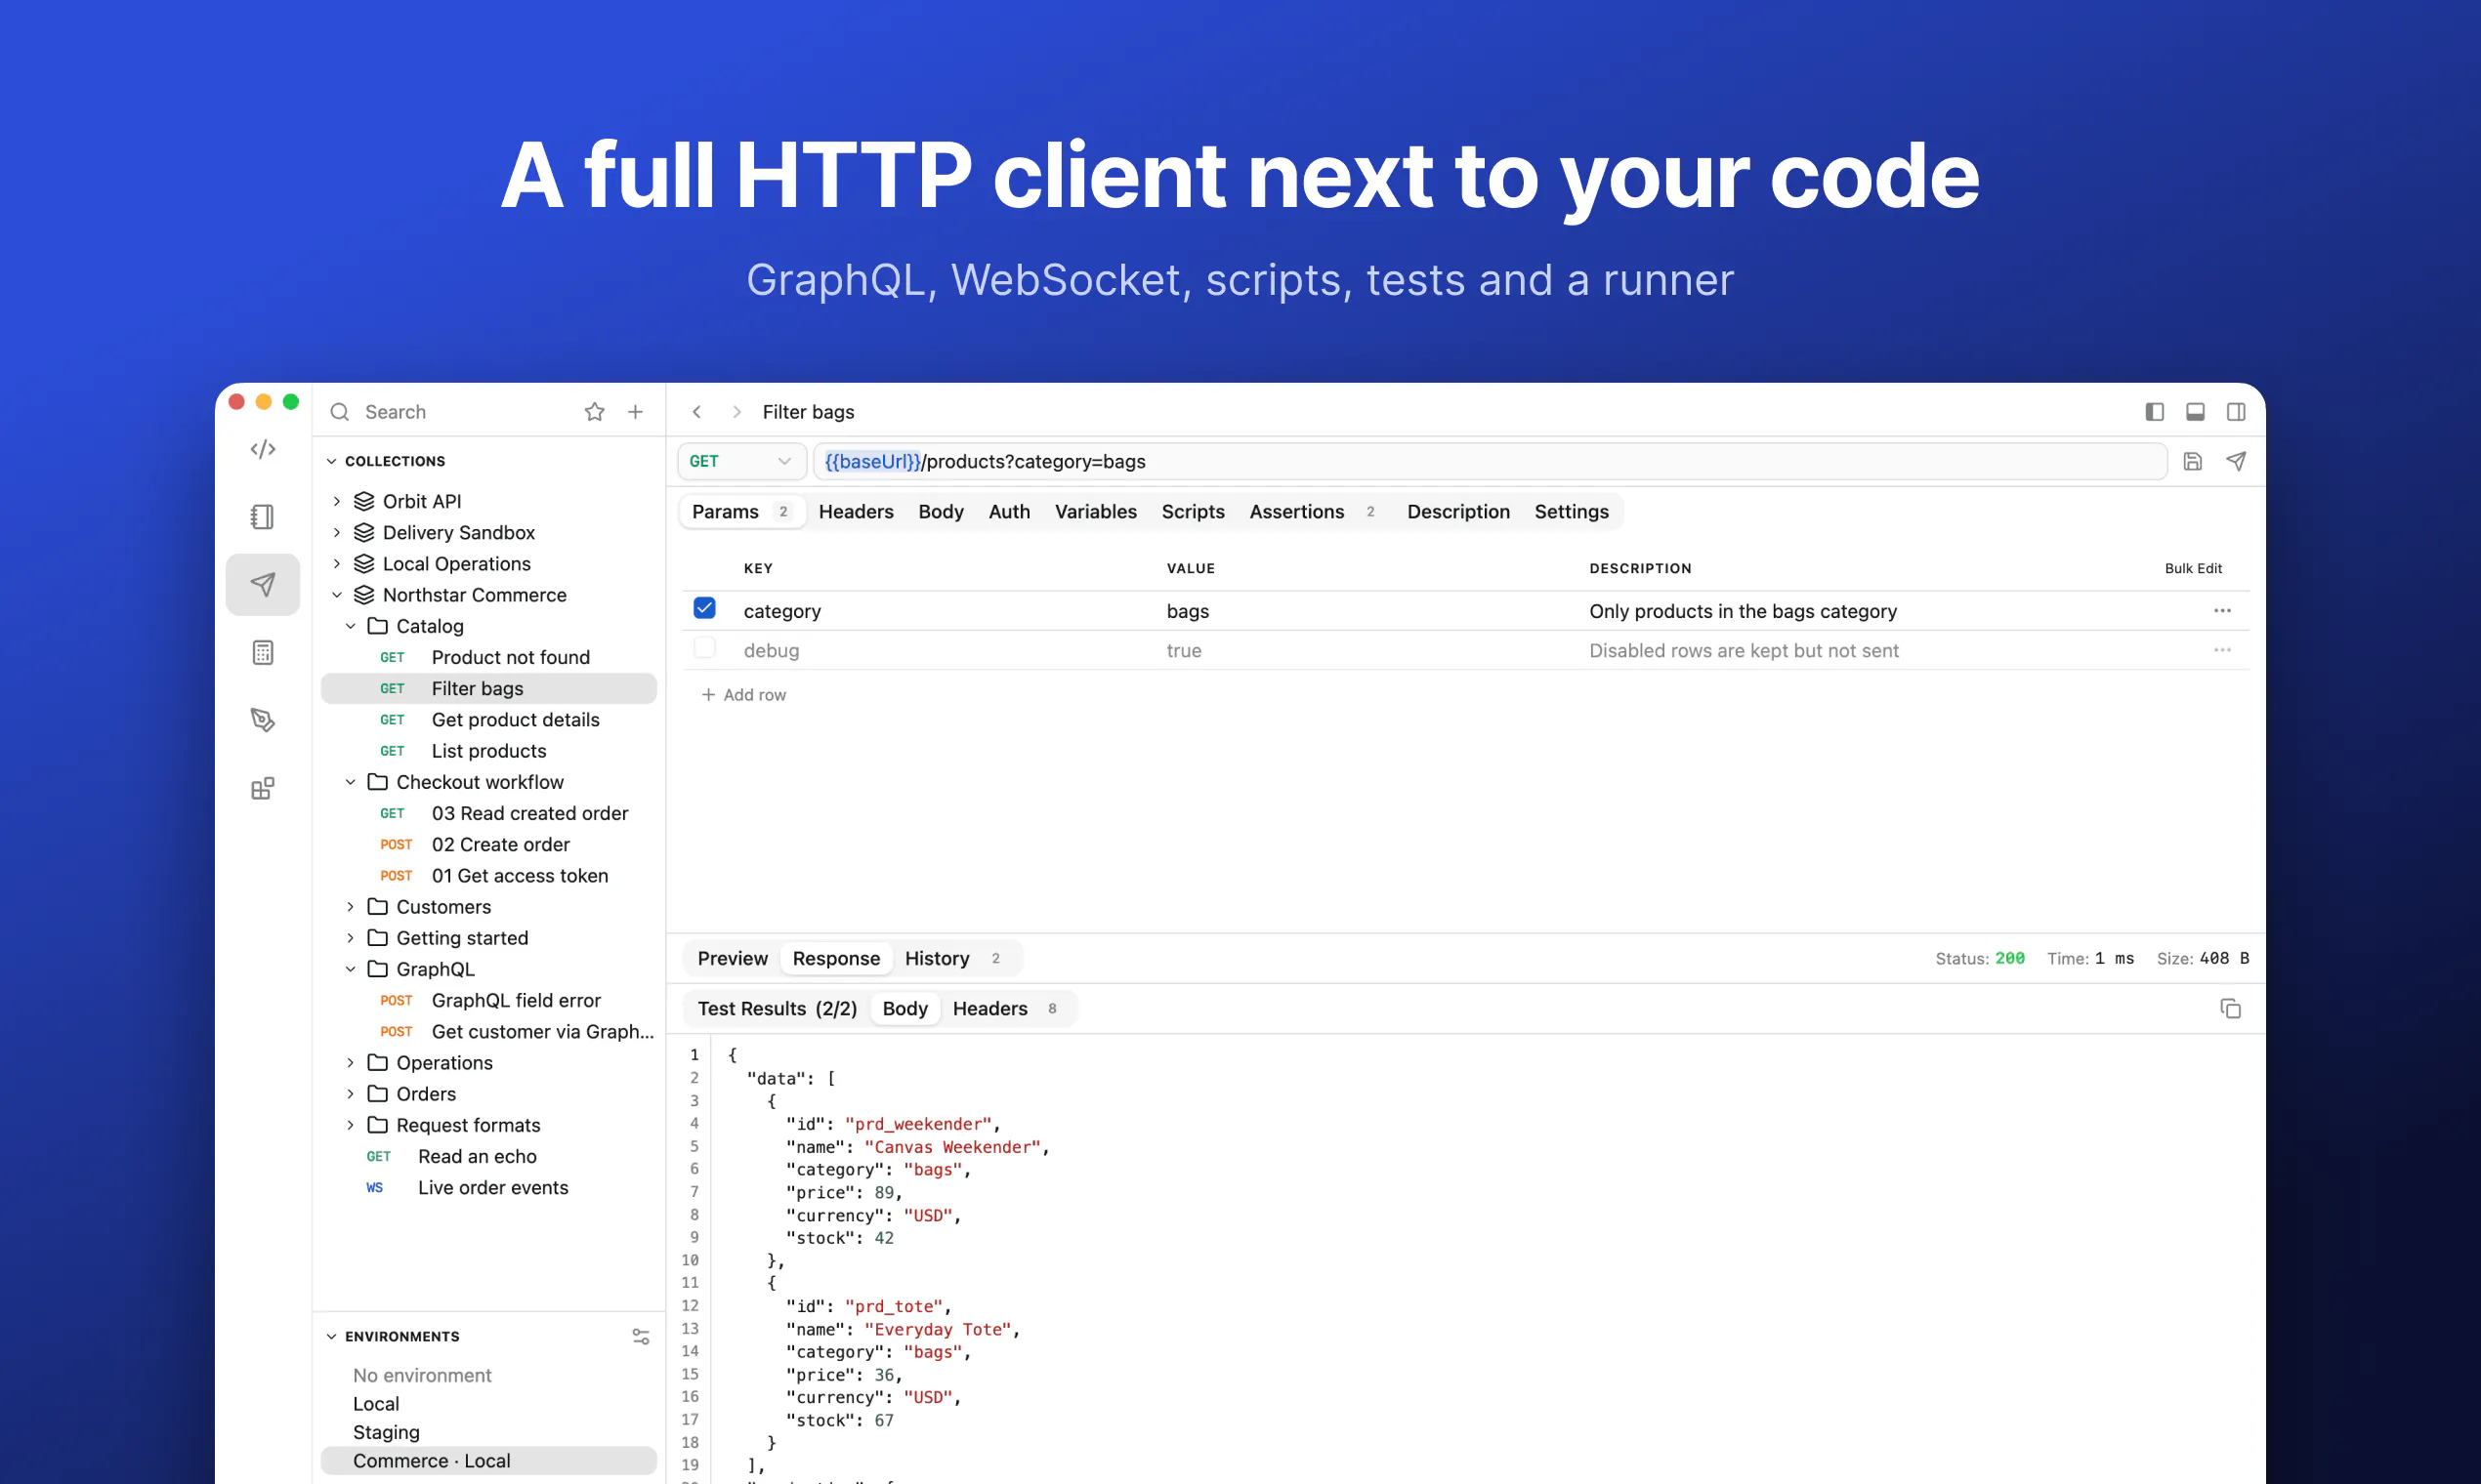Screen dimensions: 2481x1484
Task: Open the notebook icon in the sidebar
Action: [263, 516]
